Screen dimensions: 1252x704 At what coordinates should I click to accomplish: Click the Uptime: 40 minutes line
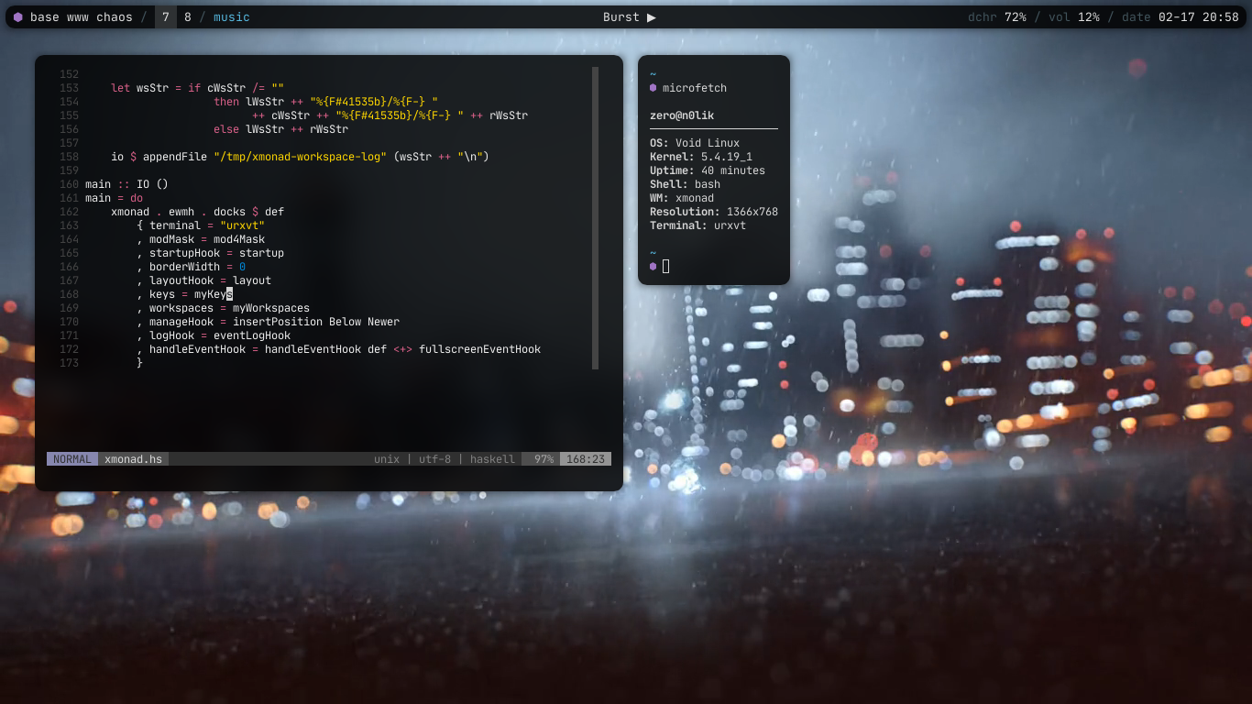(x=708, y=170)
